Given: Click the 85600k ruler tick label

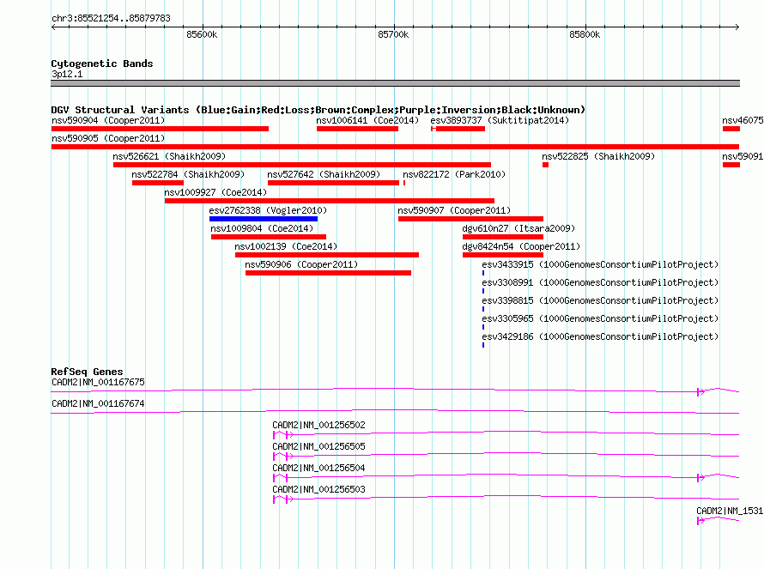Looking at the screenshot, I should (202, 34).
